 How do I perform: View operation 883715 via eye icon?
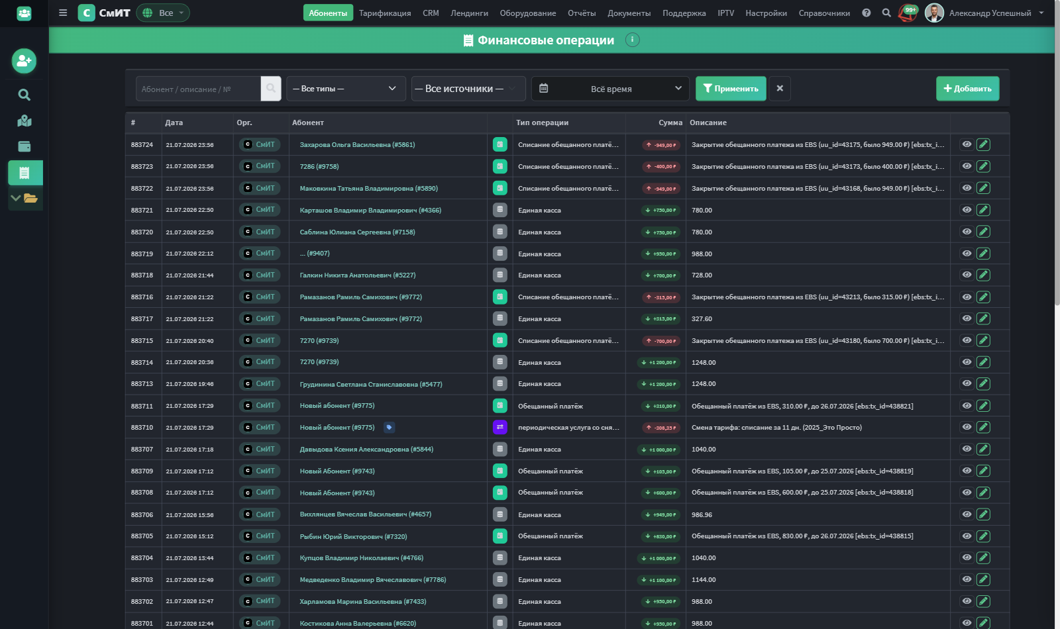pyautogui.click(x=967, y=340)
